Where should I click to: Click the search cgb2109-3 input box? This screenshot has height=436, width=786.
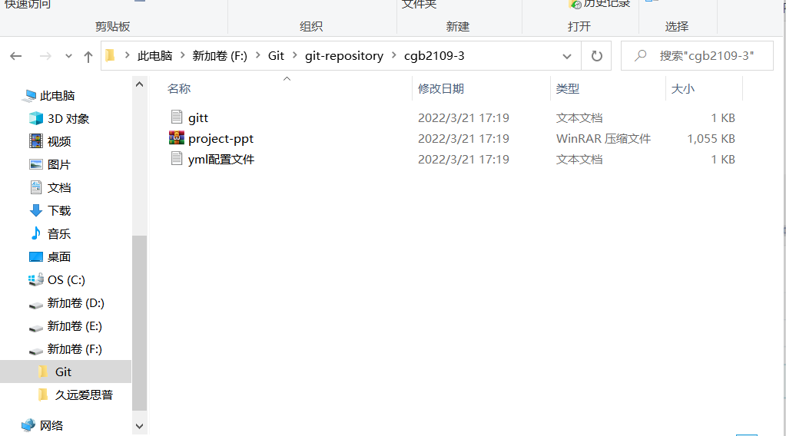pyautogui.click(x=697, y=55)
